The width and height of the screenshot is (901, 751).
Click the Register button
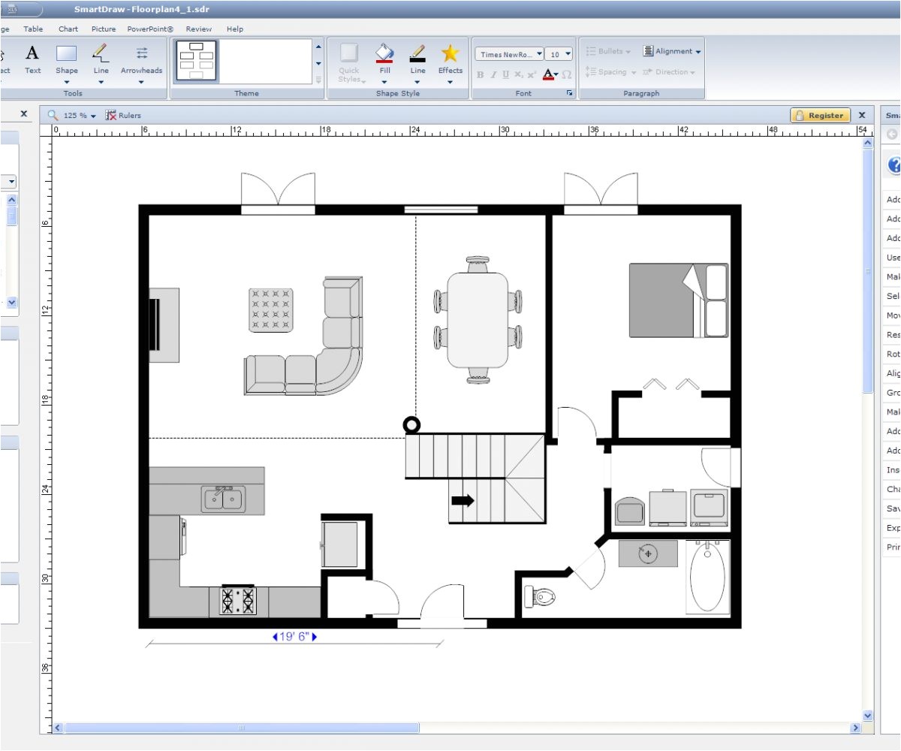click(820, 115)
